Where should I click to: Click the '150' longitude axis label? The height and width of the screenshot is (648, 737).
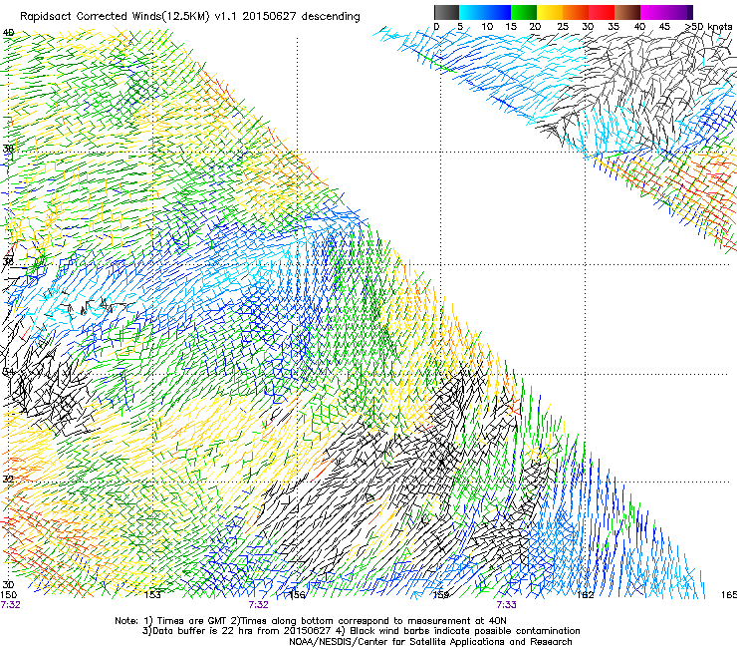pos(9,595)
